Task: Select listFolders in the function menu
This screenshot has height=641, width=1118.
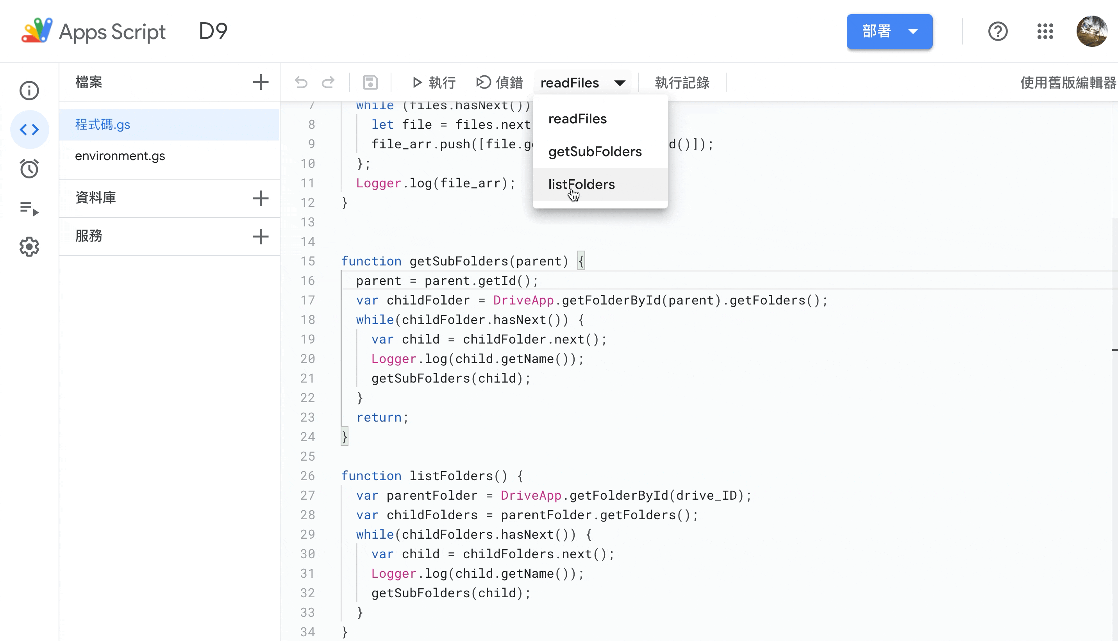Action: pos(600,184)
